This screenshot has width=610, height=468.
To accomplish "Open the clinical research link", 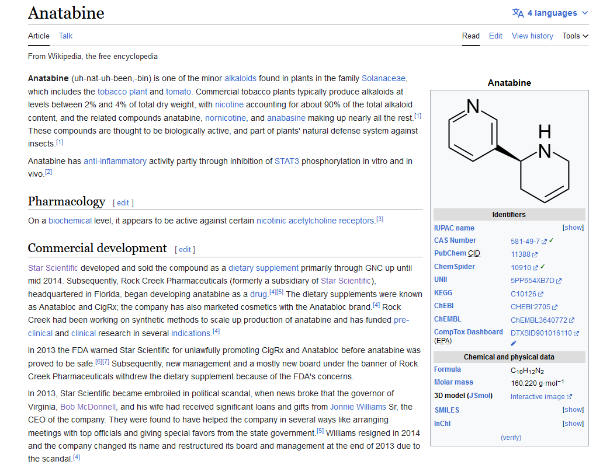I will pos(83,333).
